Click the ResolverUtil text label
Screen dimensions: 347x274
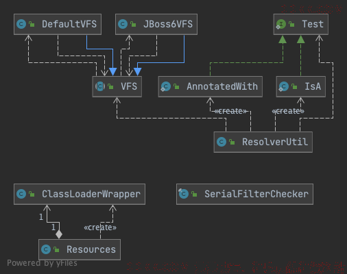coord(275,142)
